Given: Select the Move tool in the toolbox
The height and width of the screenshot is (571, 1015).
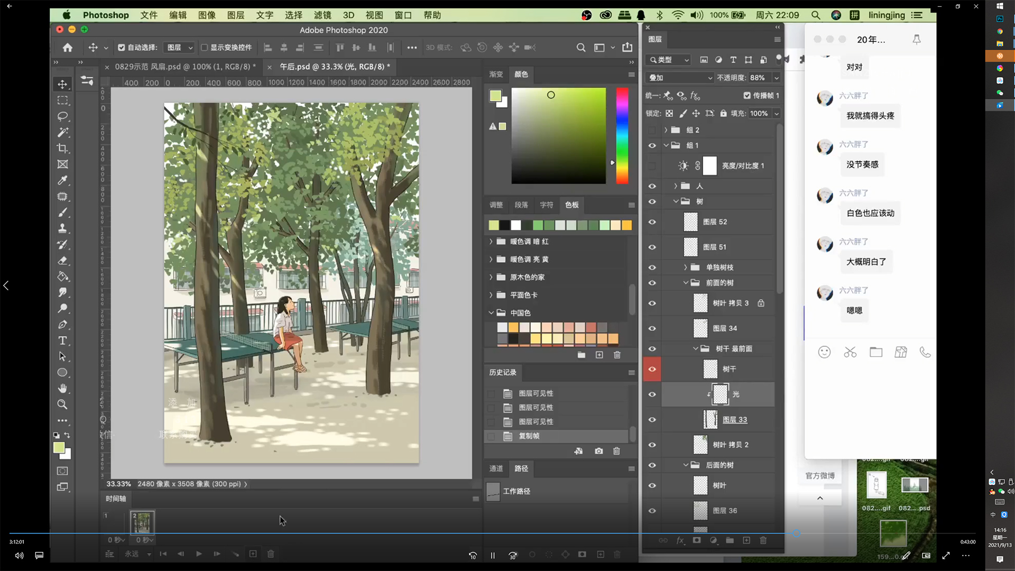Looking at the screenshot, I should point(62,84).
